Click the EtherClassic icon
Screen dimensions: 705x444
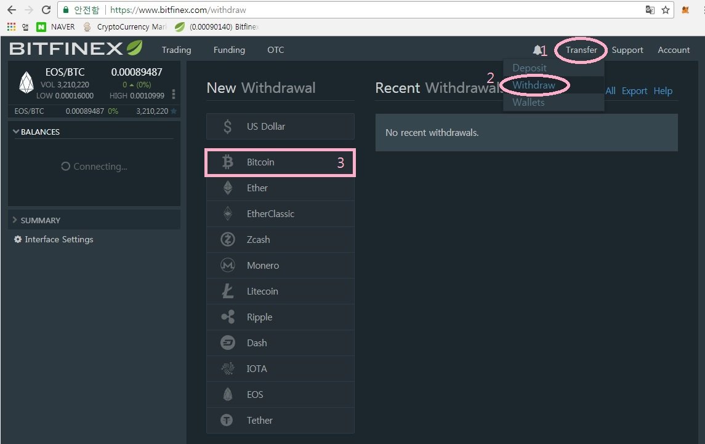coord(228,213)
